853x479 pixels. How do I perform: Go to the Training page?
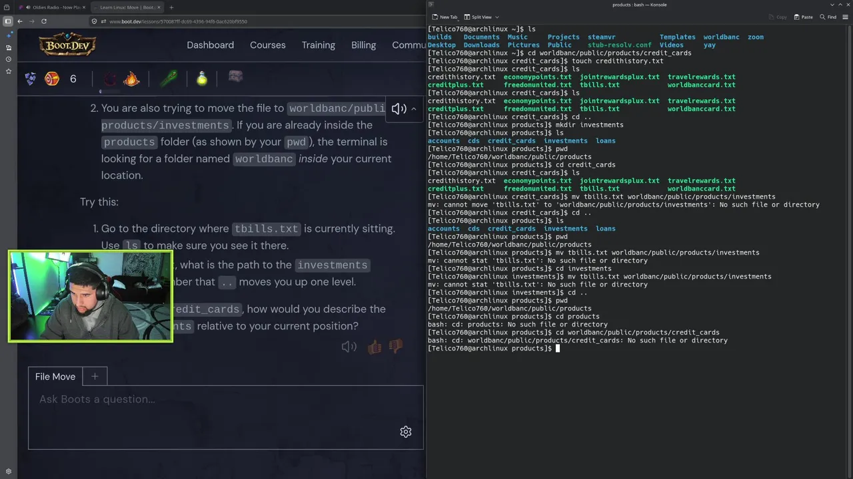[x=318, y=45]
